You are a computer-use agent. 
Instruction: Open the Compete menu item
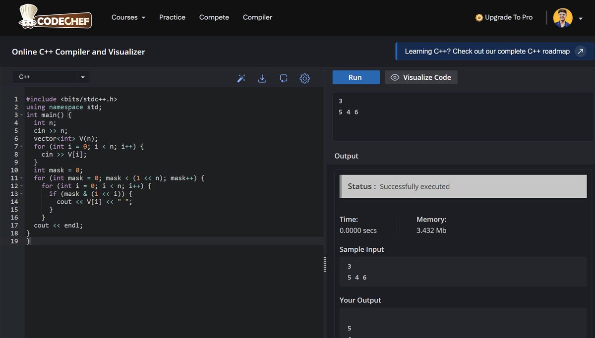(x=214, y=17)
